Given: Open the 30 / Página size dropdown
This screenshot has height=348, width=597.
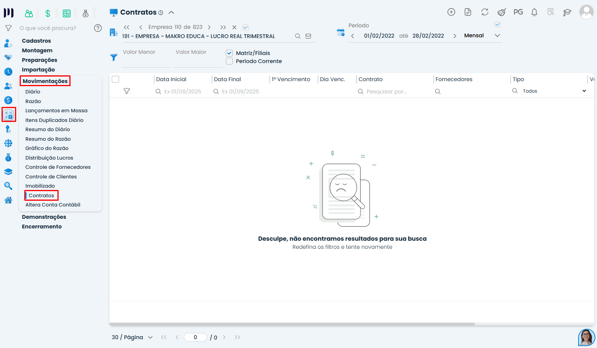Looking at the screenshot, I should point(132,337).
